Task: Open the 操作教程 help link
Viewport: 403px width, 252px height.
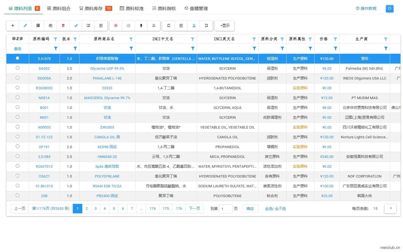Action: tap(366, 8)
